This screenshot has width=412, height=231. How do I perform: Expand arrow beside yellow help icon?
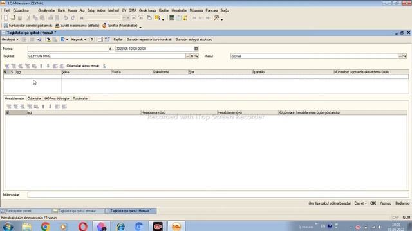tap(163, 19)
